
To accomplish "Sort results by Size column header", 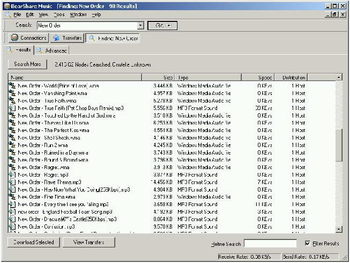I will pos(158,77).
